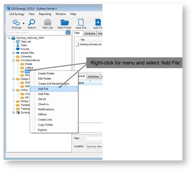This screenshot has height=171, width=193.
Task: Select Forums in the job tree
Action: coord(25,49)
